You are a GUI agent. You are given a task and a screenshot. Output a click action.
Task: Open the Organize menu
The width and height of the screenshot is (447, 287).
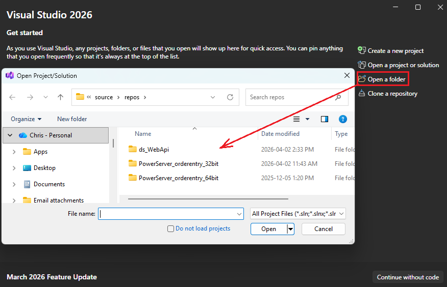(26, 119)
